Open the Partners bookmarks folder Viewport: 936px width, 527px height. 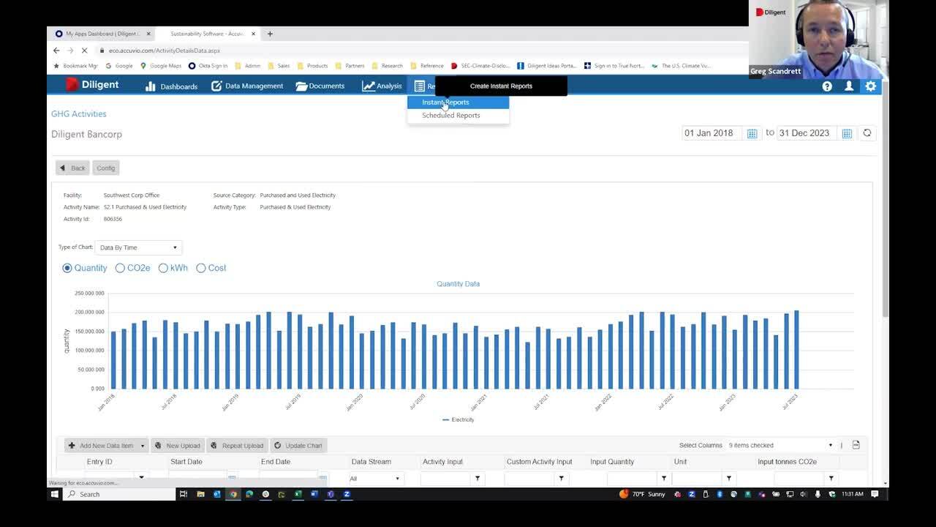(350, 66)
